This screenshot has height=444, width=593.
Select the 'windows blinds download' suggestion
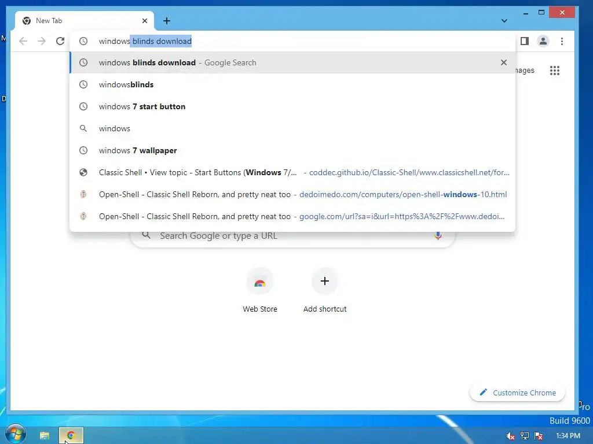pos(292,62)
